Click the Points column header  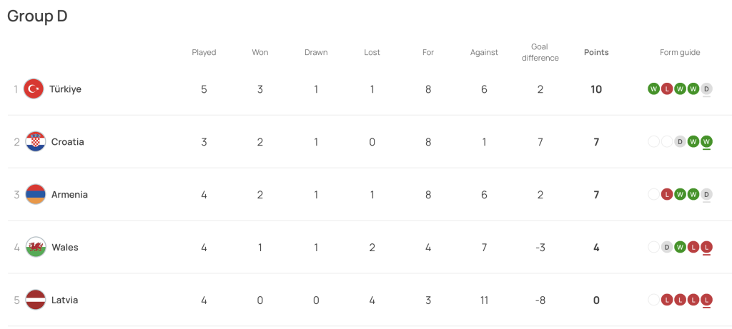coord(596,52)
